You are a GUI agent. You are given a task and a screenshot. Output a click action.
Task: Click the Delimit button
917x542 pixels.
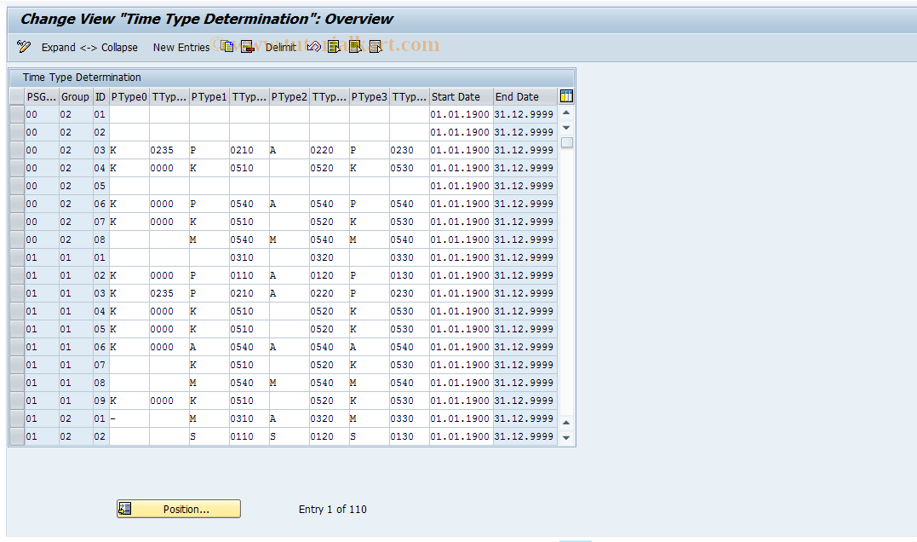(x=281, y=48)
